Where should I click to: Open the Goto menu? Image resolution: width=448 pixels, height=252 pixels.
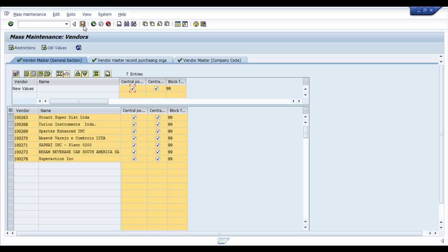tap(71, 14)
